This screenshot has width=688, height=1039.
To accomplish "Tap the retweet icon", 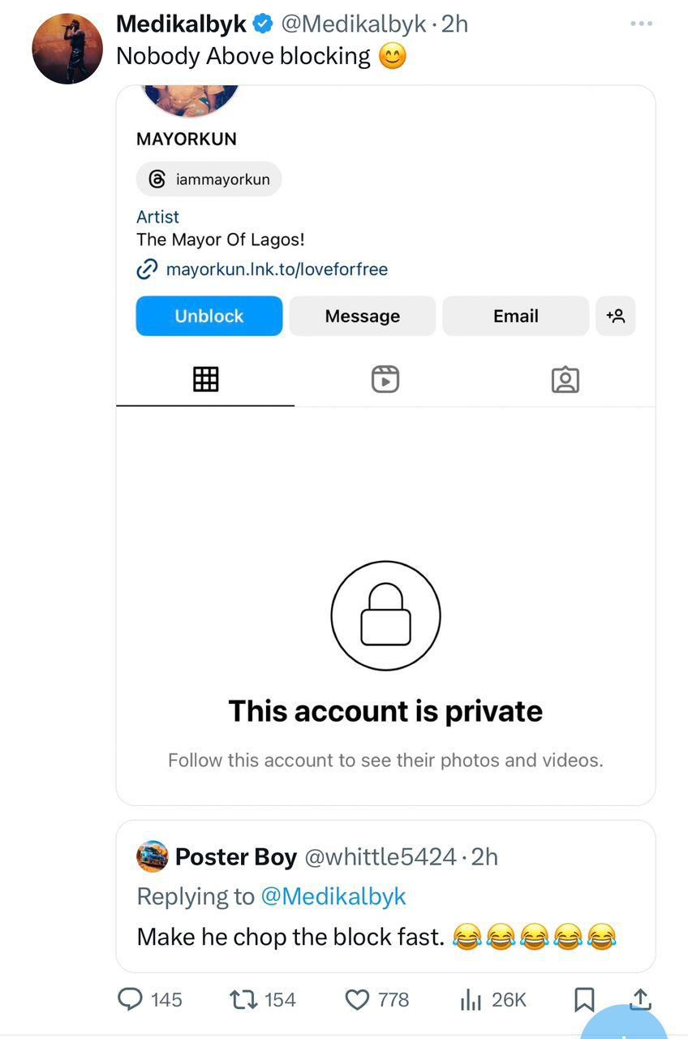I will click(243, 999).
